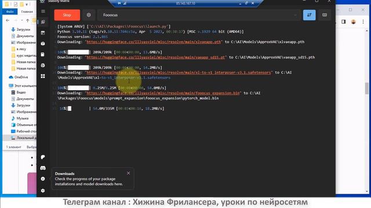Open the Settings gear in Stability Matrix sidebar
Screen dimensions: 371x208
click(x=43, y=191)
